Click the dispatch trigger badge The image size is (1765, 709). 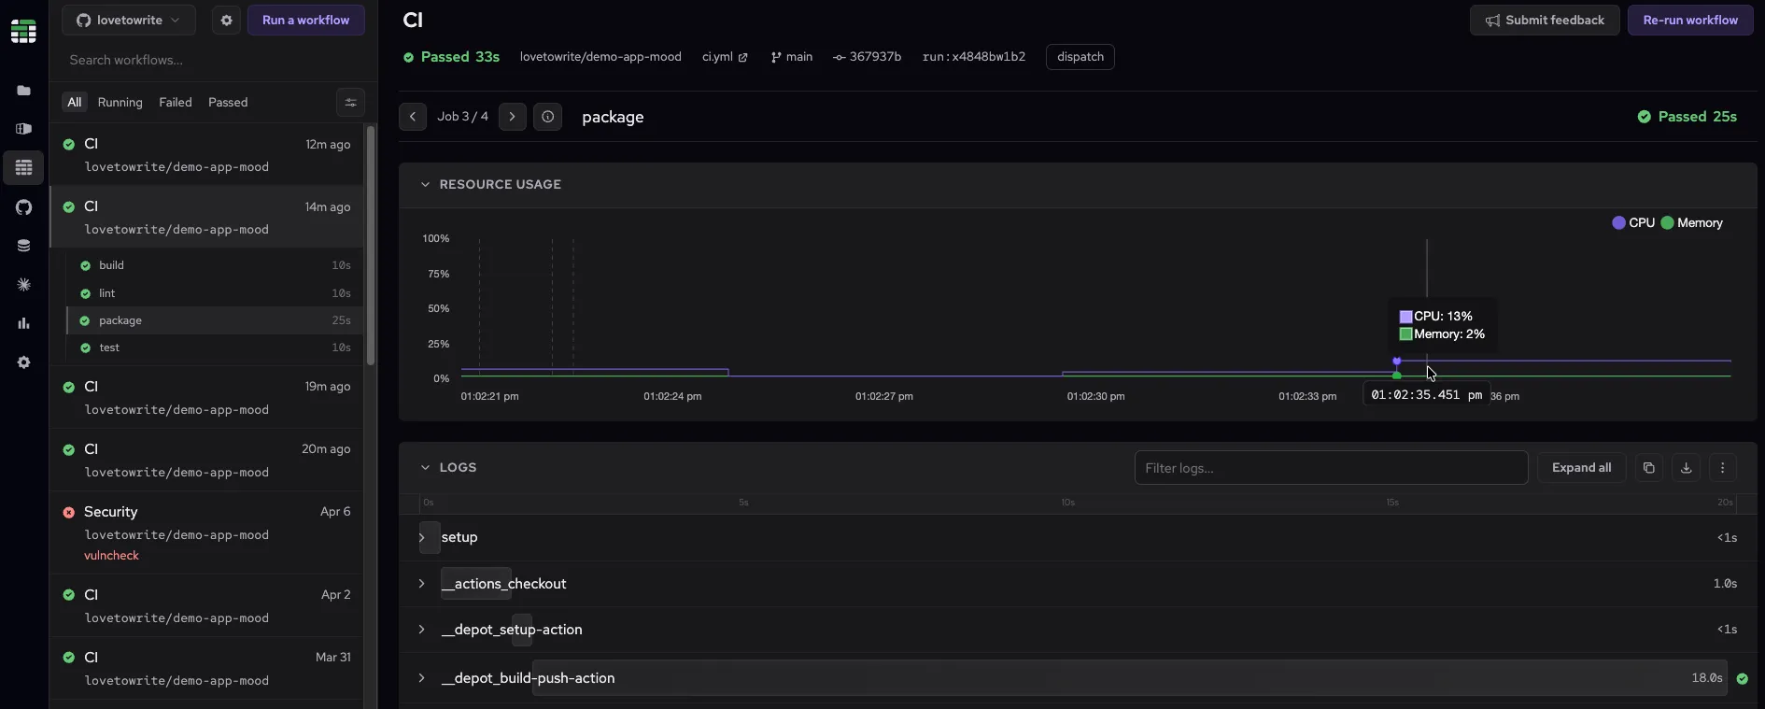point(1080,57)
